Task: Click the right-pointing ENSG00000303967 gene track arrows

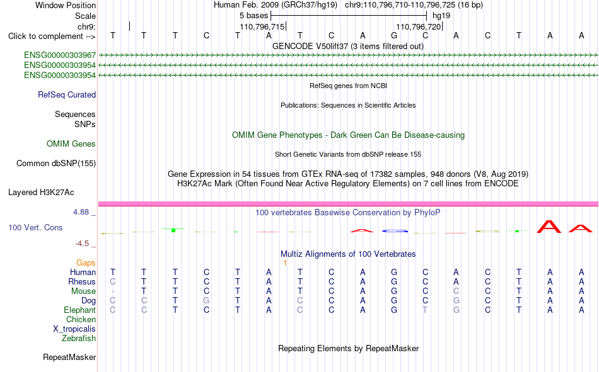Action: tap(348, 55)
